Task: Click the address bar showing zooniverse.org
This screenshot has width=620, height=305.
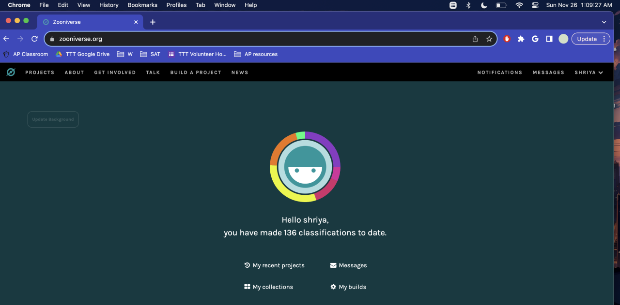Action: [x=271, y=39]
